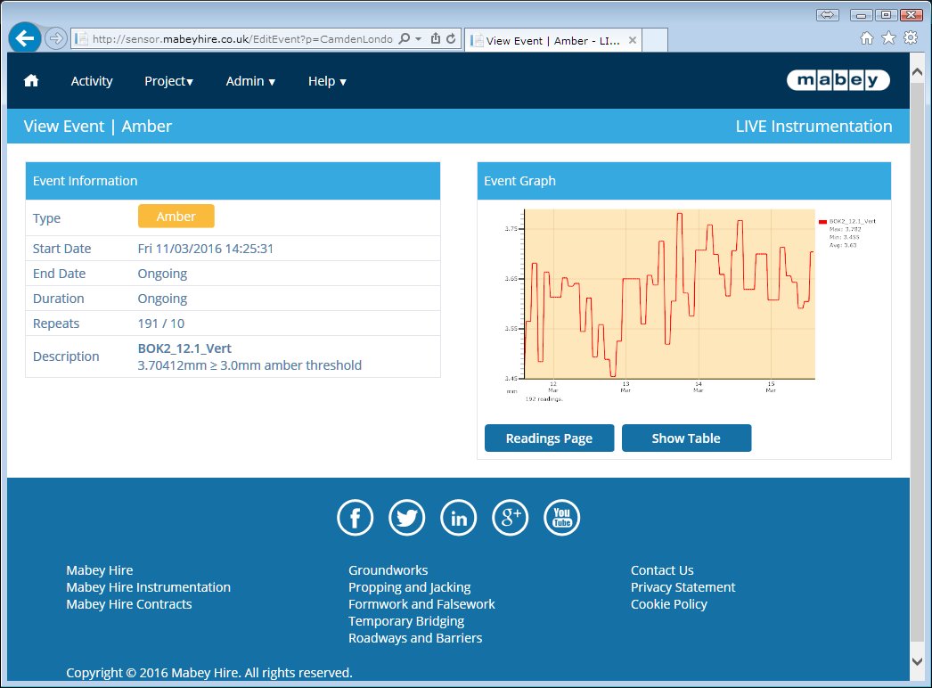Select the View Event | Amber browser tab
The height and width of the screenshot is (688, 932).
pos(552,40)
